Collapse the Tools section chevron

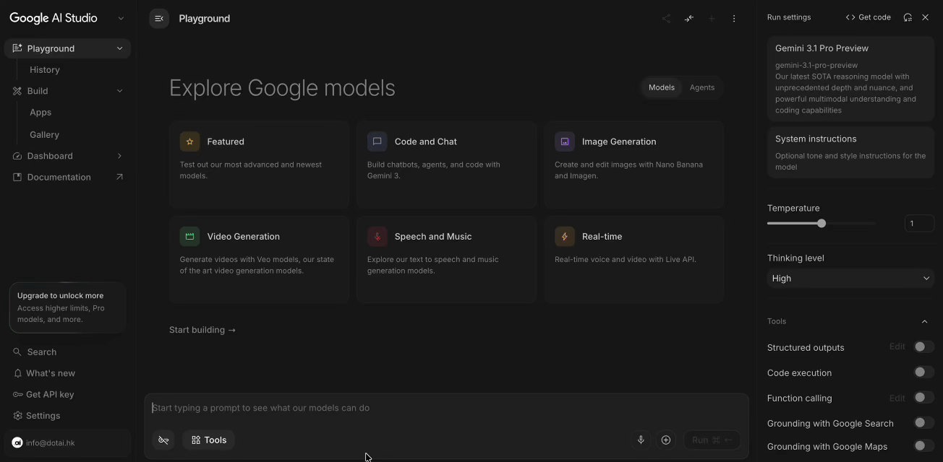tap(924, 321)
